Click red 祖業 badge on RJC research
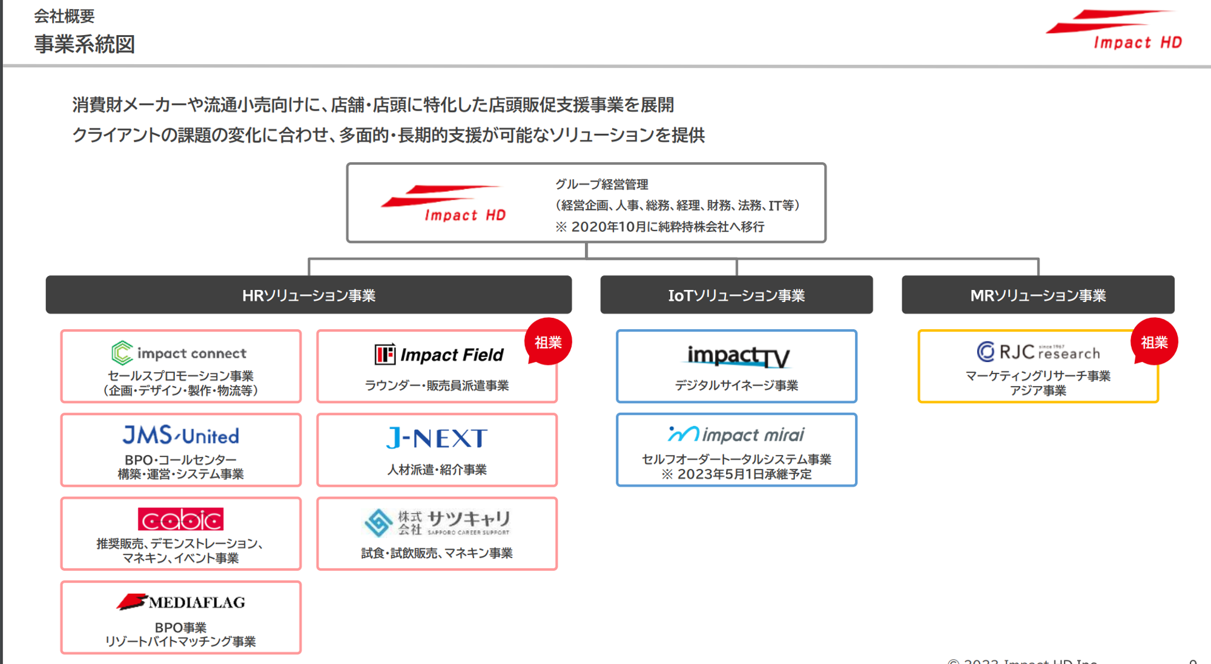The image size is (1211, 664). pyautogui.click(x=1153, y=342)
